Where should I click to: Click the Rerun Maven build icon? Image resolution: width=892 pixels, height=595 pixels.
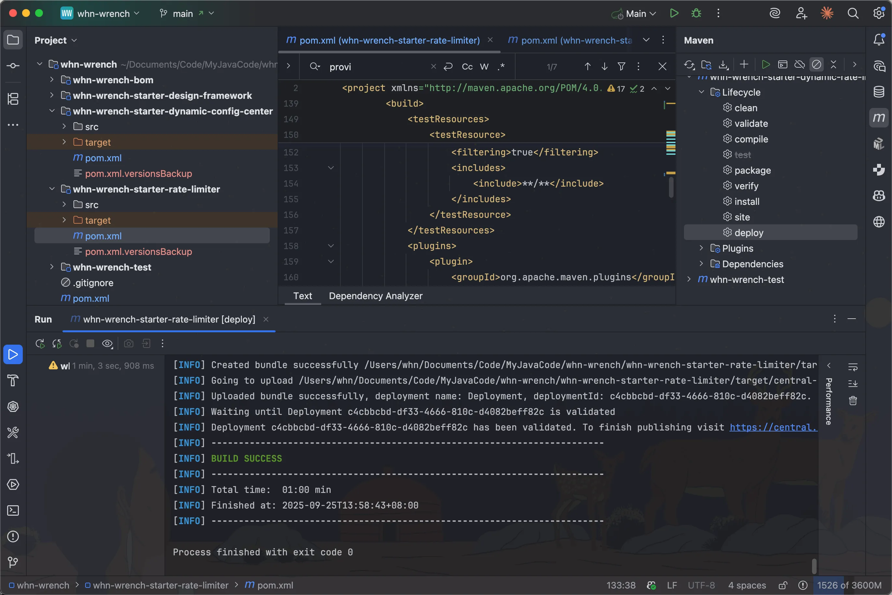(40, 344)
